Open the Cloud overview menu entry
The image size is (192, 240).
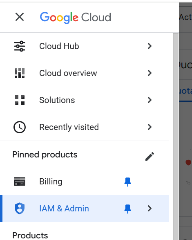(85, 73)
